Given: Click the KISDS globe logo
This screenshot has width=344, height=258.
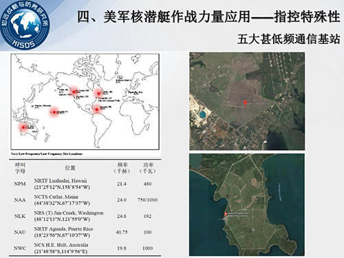Looking at the screenshot, I should point(24,26).
